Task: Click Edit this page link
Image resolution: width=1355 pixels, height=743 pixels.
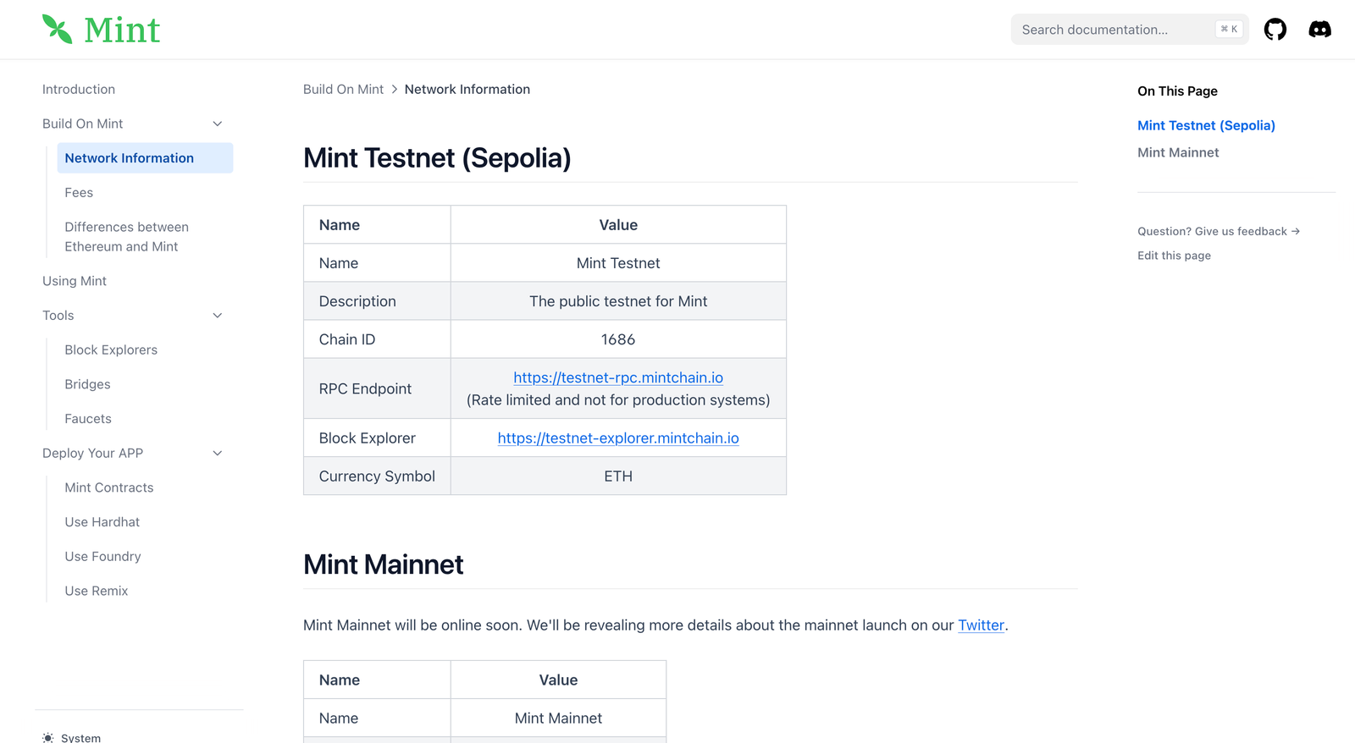Action: pyautogui.click(x=1174, y=256)
